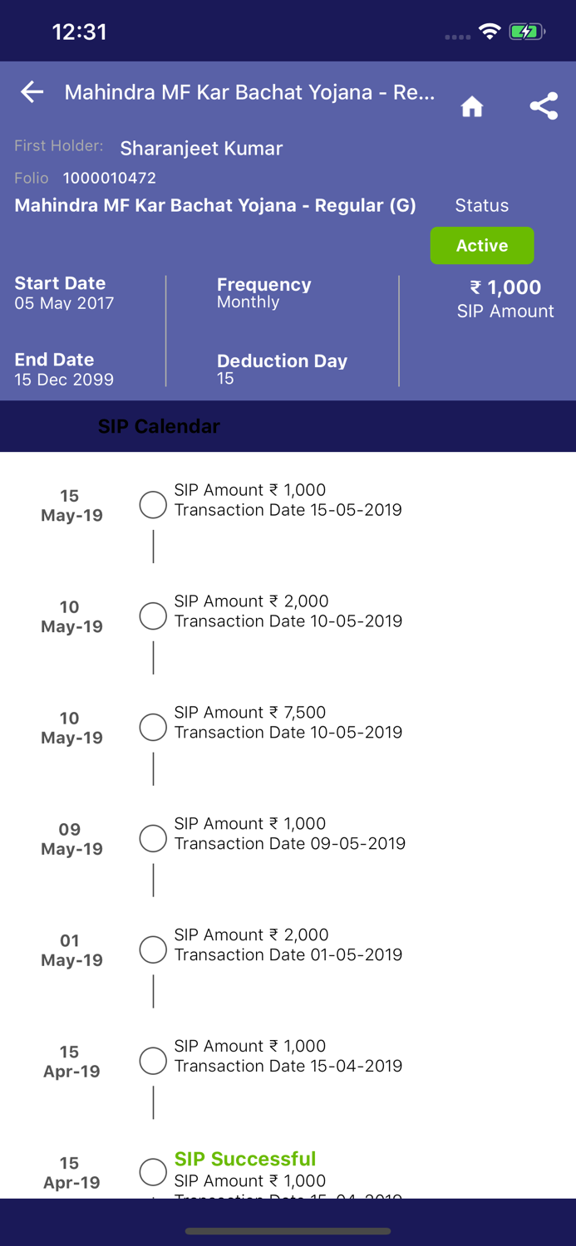Image resolution: width=576 pixels, height=1246 pixels.
Task: Tap the Wi-Fi icon in status bar
Action: tap(490, 32)
